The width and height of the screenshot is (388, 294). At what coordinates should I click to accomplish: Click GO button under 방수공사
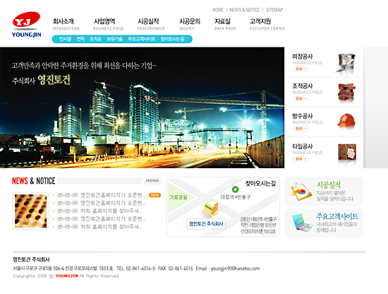pyautogui.click(x=301, y=129)
